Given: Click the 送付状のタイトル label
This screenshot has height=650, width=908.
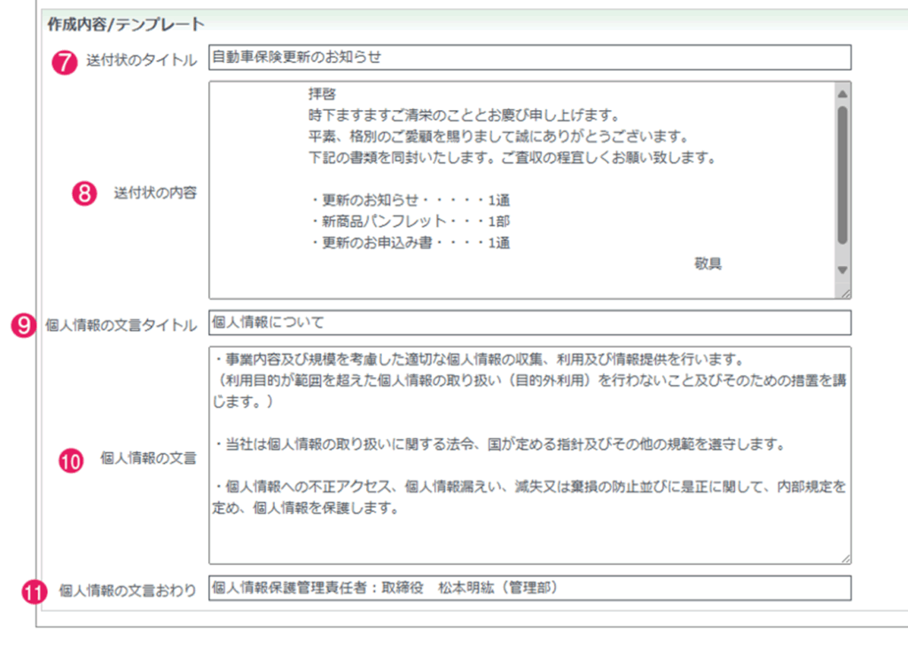Looking at the screenshot, I should point(141,62).
